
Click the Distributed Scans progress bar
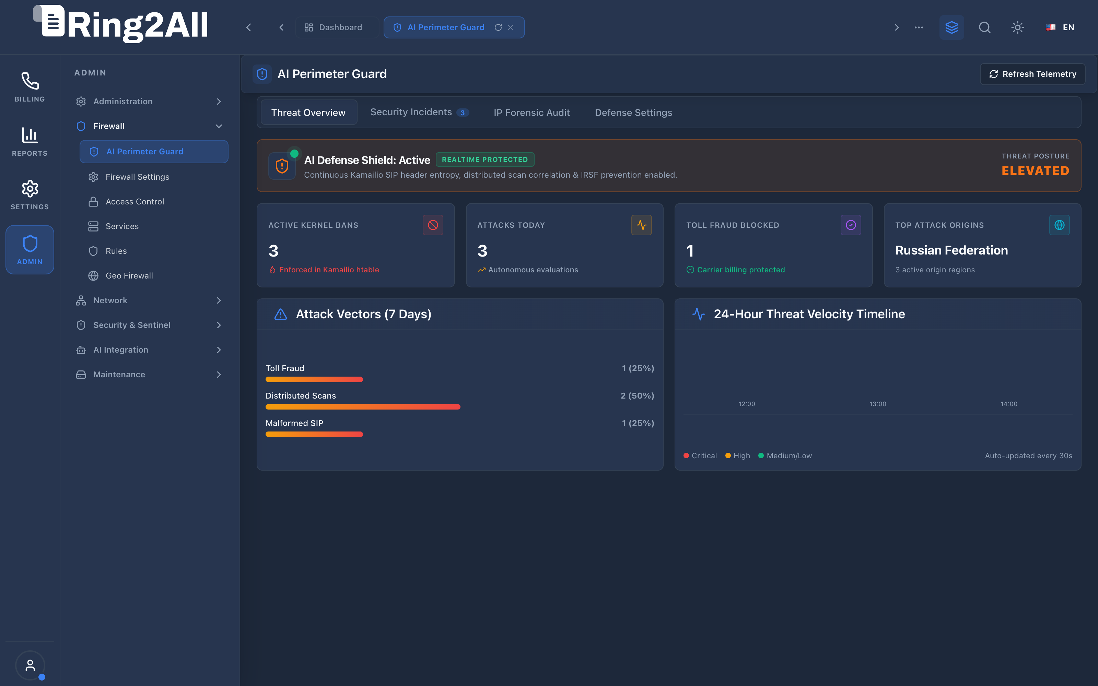click(363, 407)
